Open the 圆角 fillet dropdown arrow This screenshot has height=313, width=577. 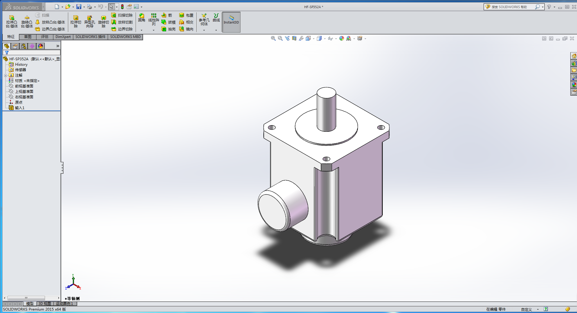coord(141,30)
